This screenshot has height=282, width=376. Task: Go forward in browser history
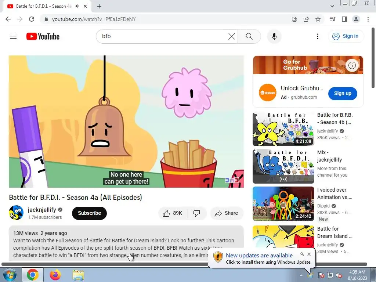(x=20, y=19)
